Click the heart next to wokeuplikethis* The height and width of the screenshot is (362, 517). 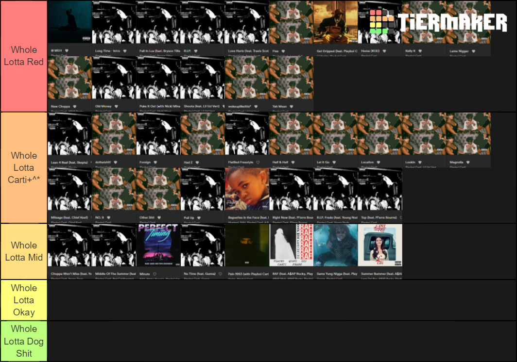[256, 106]
